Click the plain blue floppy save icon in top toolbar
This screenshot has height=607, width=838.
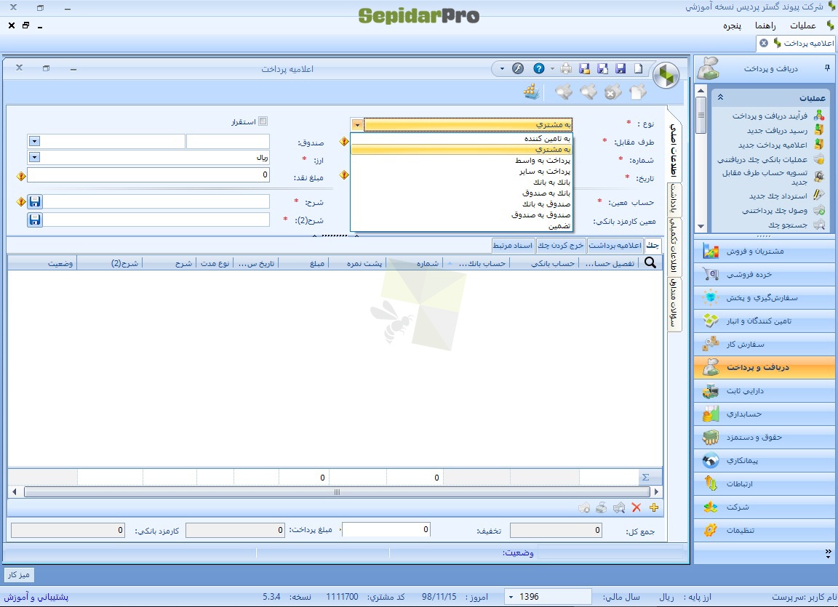[620, 68]
